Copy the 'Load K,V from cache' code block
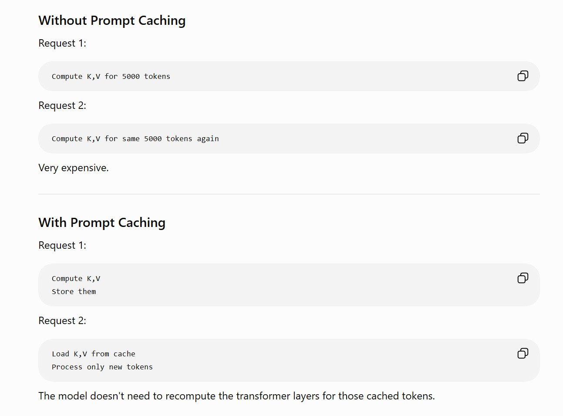The image size is (563, 416). pos(523,354)
